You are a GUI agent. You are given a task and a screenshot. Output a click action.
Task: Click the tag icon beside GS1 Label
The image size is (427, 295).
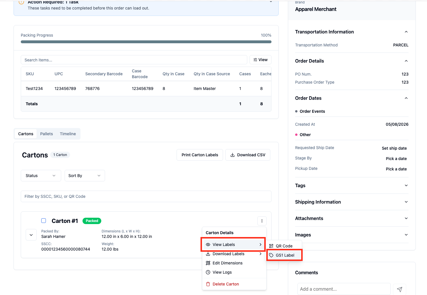(271, 255)
